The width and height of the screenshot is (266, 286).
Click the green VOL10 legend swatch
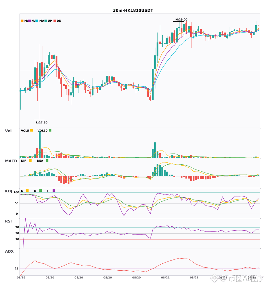pos(50,130)
